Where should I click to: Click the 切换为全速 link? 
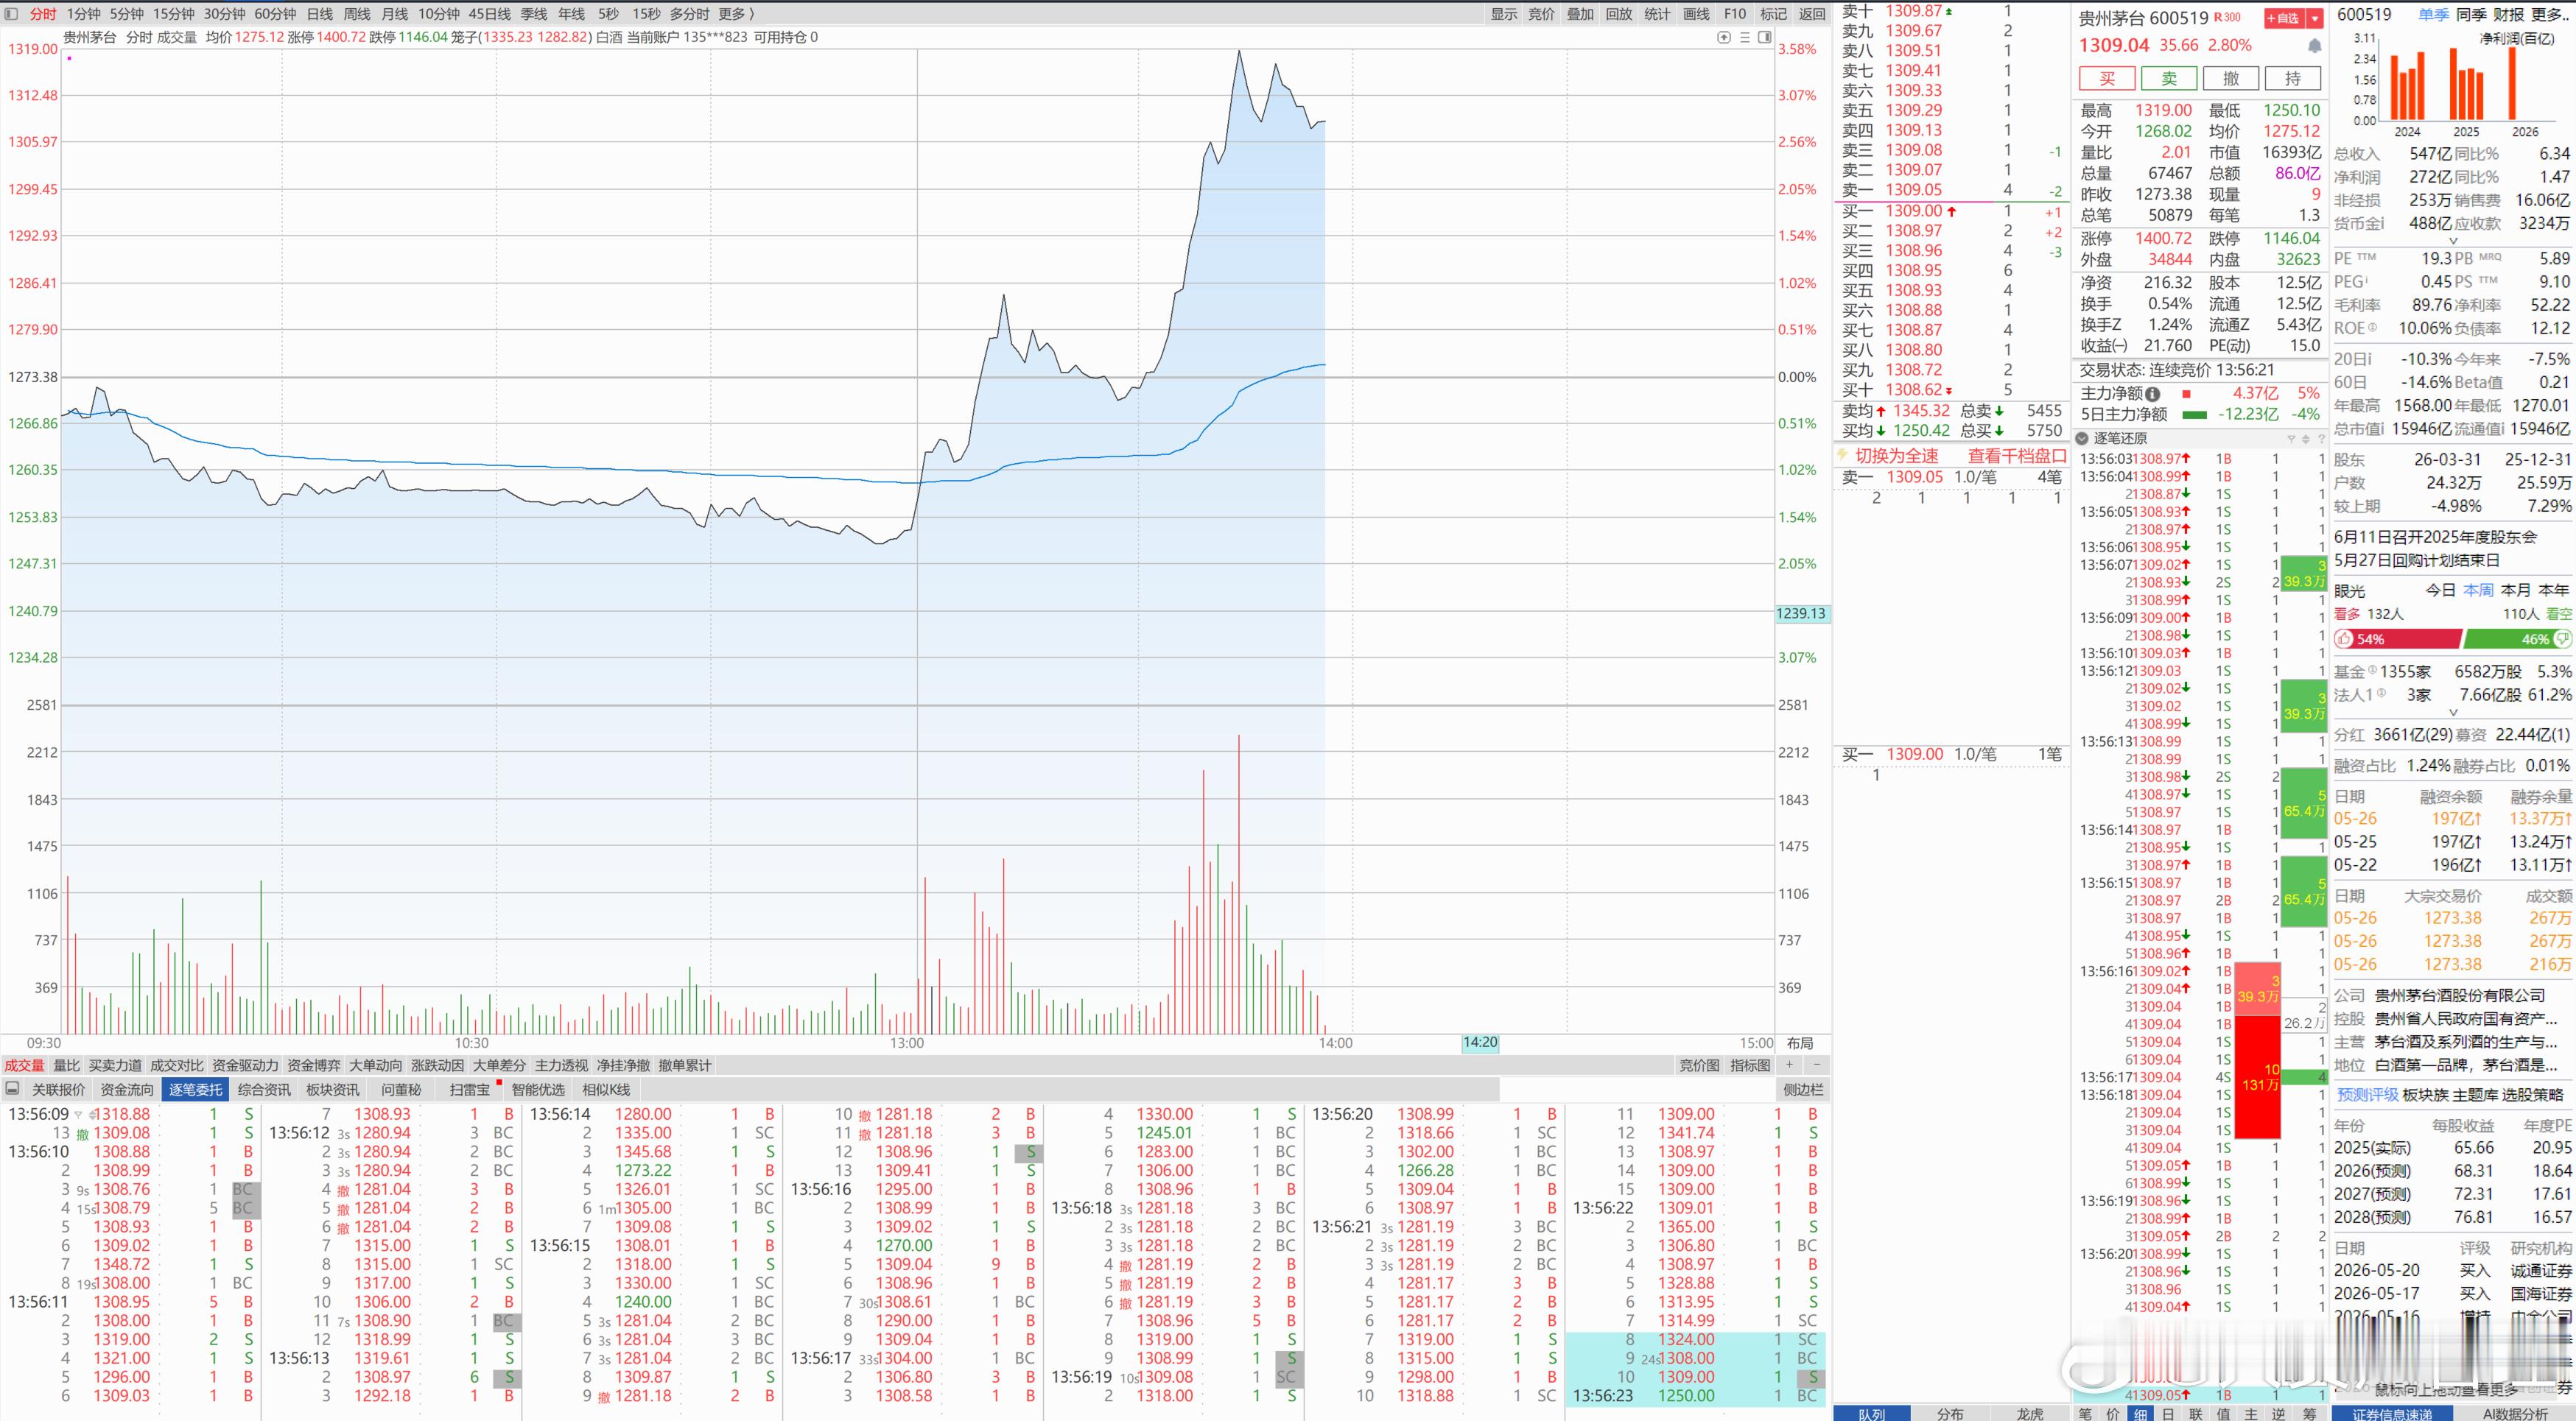[x=1897, y=456]
